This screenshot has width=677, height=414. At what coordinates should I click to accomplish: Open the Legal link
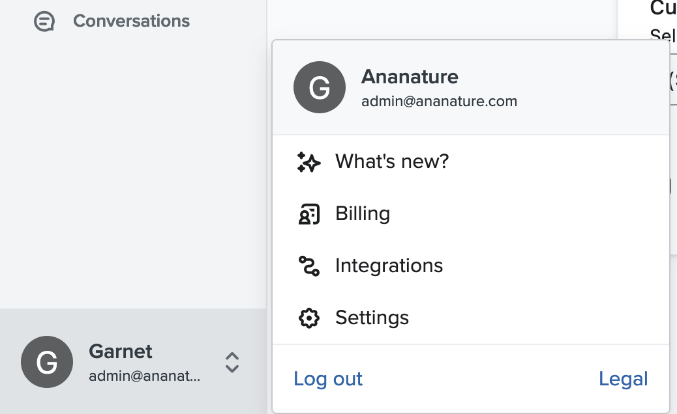[x=623, y=379]
